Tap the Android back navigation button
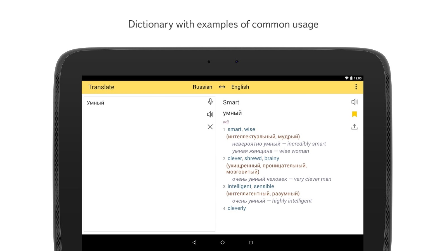This screenshot has width=445, height=251. [x=194, y=242]
